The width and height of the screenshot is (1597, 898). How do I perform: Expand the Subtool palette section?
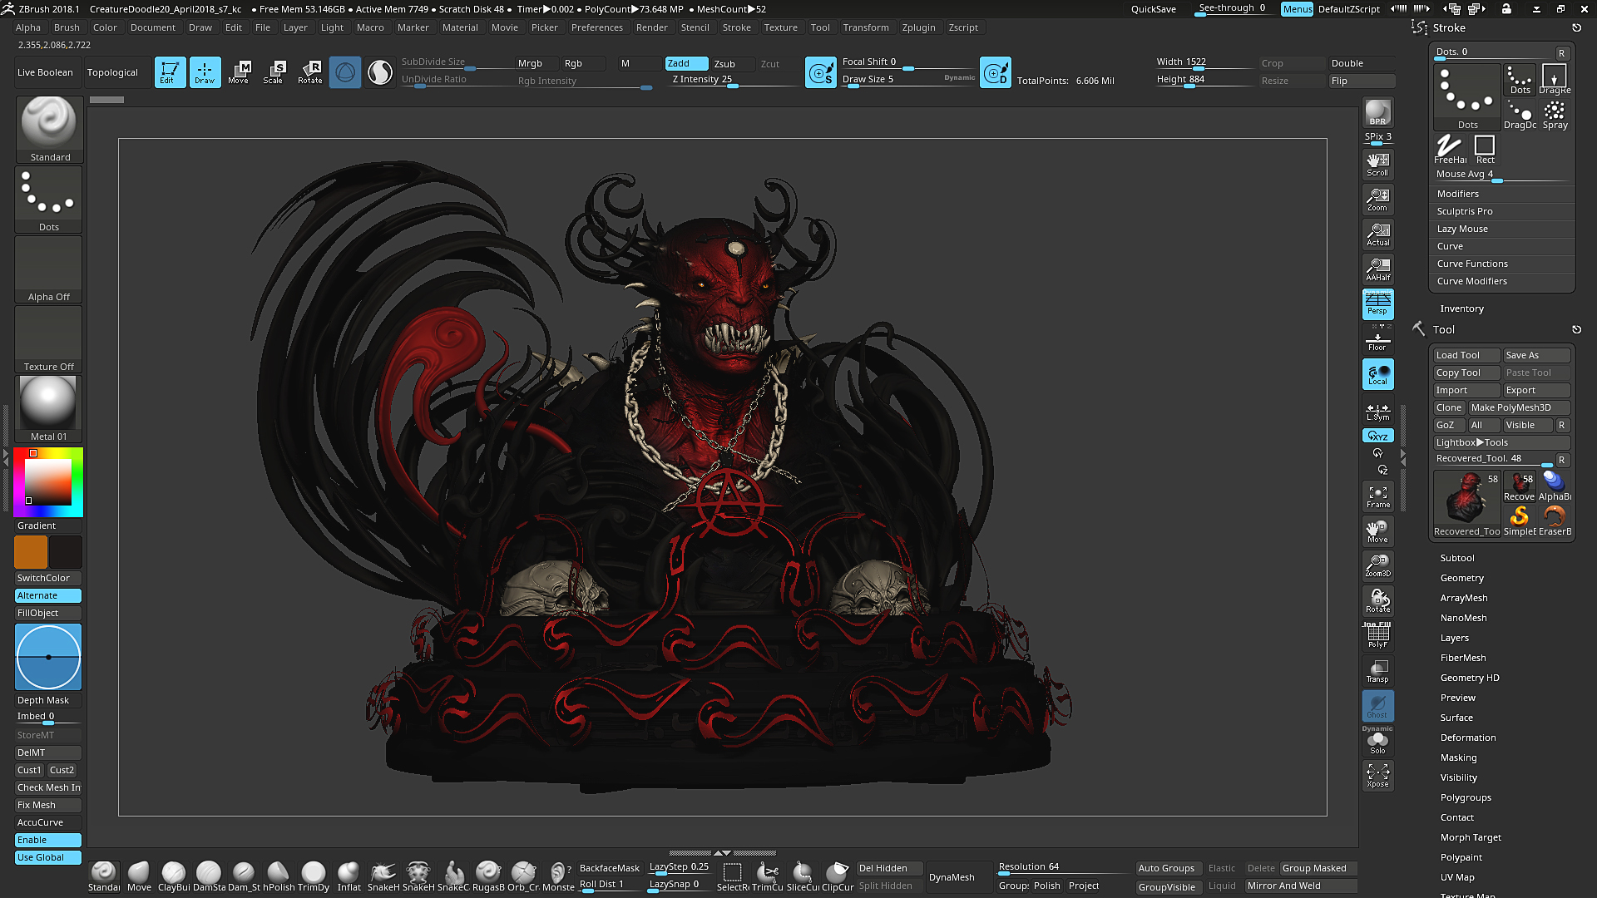point(1456,558)
